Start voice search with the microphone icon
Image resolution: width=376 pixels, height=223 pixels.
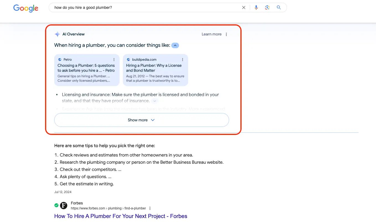click(256, 7)
